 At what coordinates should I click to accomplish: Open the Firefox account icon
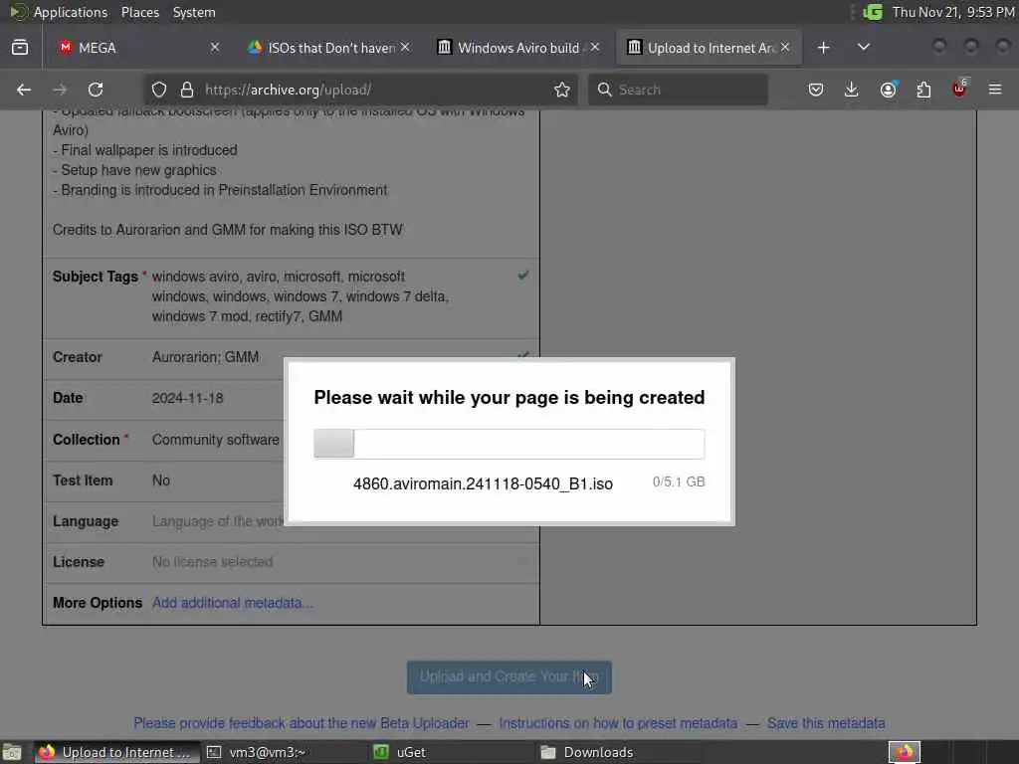tap(889, 90)
